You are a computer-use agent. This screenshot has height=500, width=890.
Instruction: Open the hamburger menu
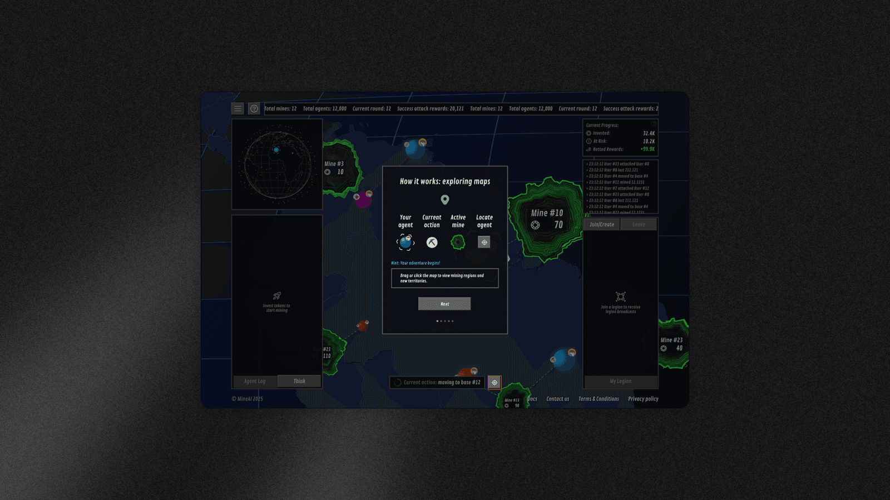click(x=238, y=109)
